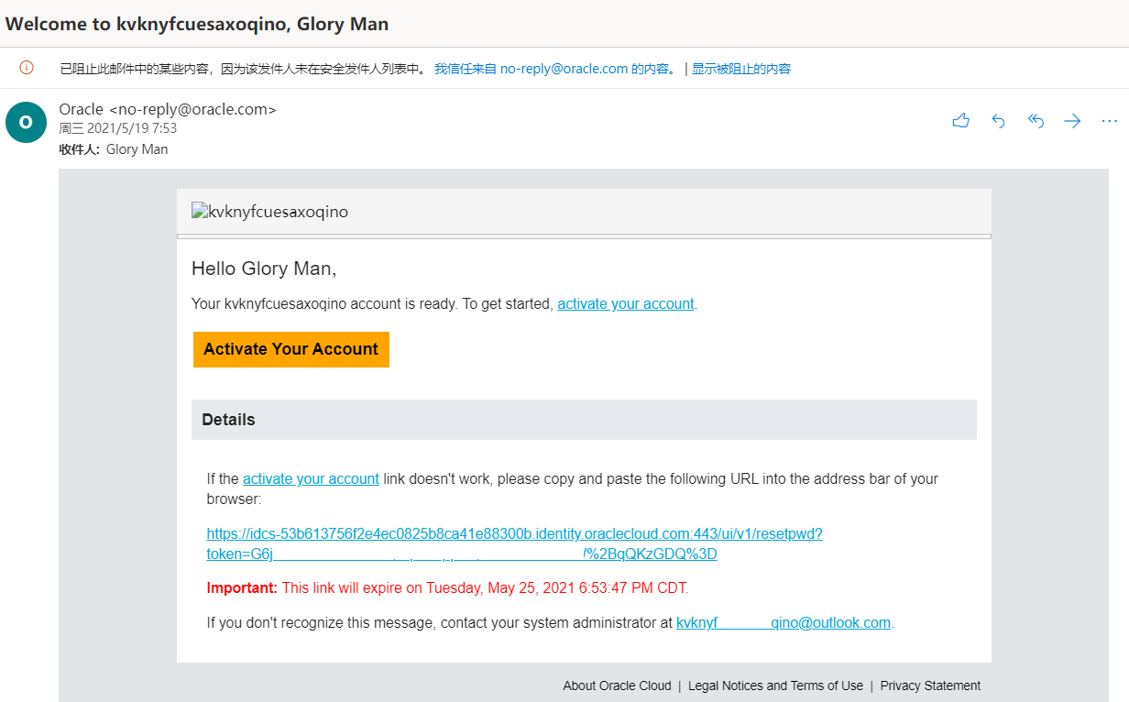The height and width of the screenshot is (702, 1129).
Task: Click "activate your account" link in Details
Action: [x=311, y=478]
